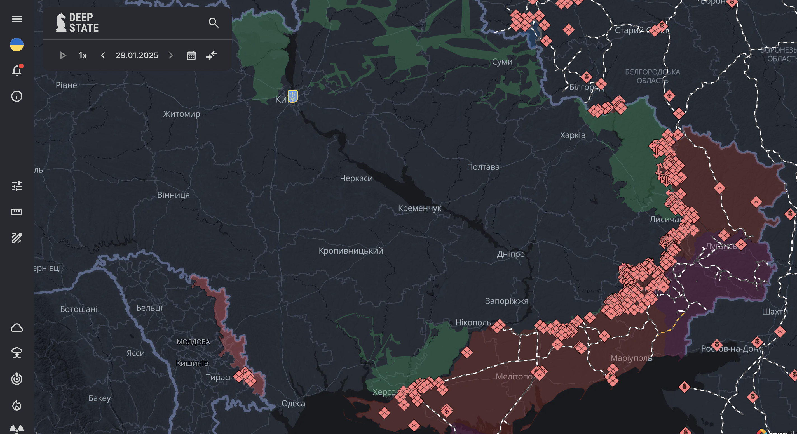Go to the previous date arrow
This screenshot has width=797, height=434.
(103, 56)
